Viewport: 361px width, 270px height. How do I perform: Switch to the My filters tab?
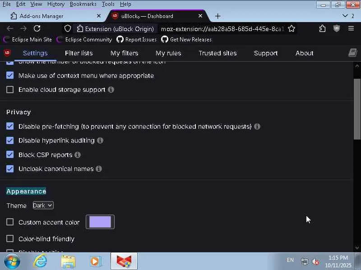[125, 53]
